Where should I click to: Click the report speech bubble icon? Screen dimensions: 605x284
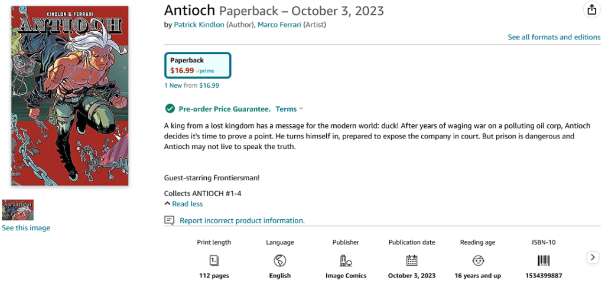coord(170,220)
